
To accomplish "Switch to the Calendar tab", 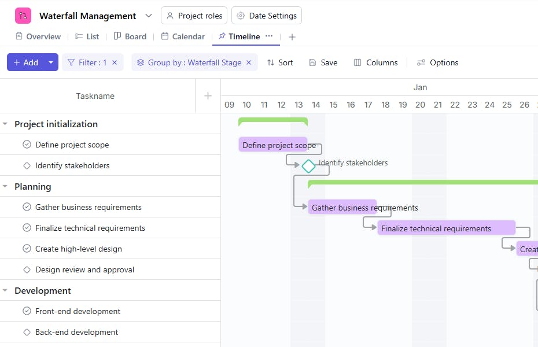I will pos(183,36).
